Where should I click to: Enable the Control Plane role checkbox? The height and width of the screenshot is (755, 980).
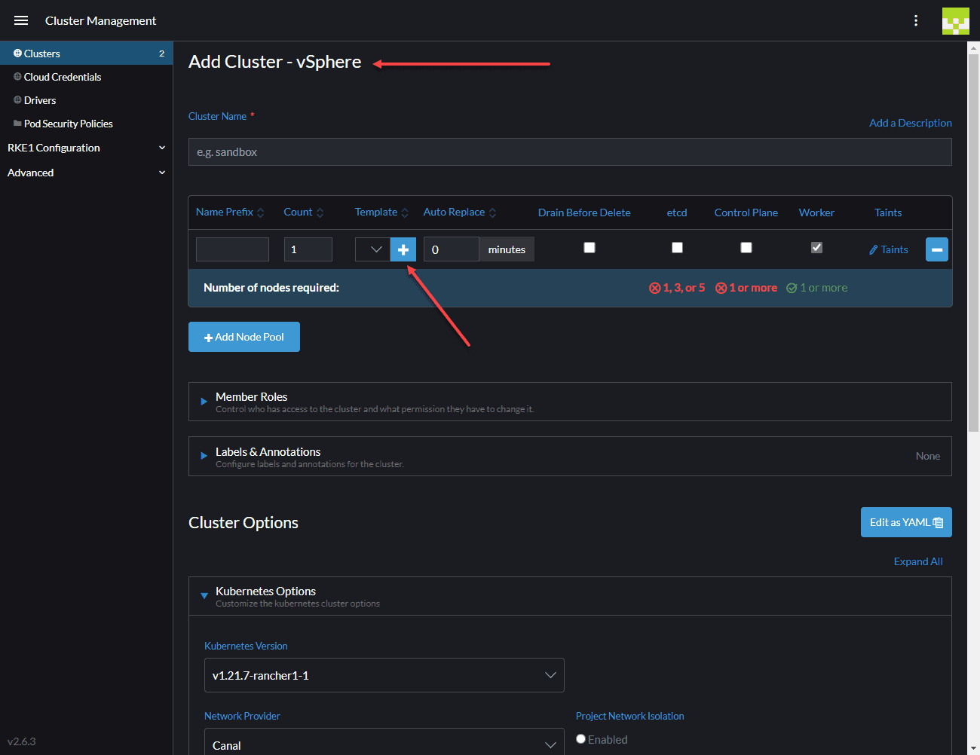(746, 247)
